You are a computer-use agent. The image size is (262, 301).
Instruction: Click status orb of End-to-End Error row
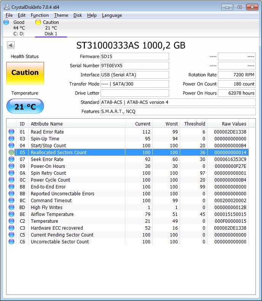tap(11, 187)
